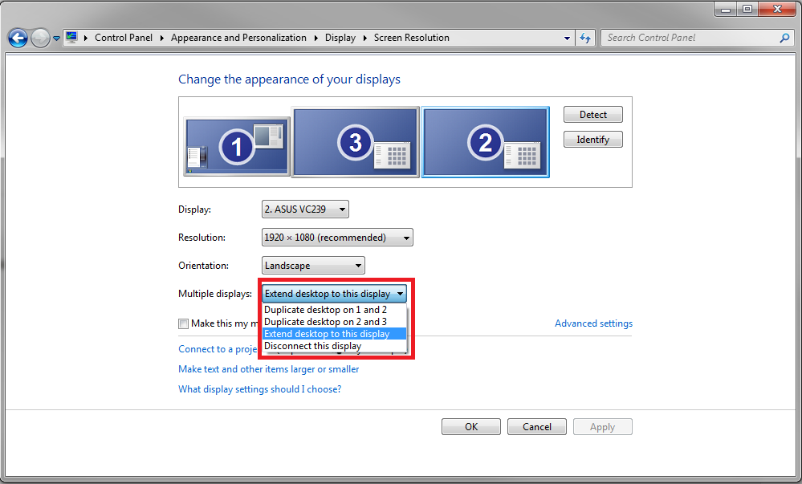Open 'What display settings should I choose?' link

pyautogui.click(x=259, y=389)
